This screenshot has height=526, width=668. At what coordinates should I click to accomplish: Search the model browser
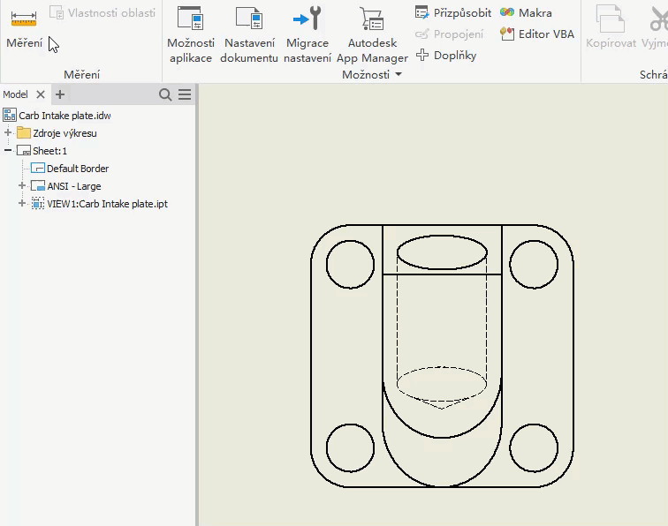click(165, 94)
